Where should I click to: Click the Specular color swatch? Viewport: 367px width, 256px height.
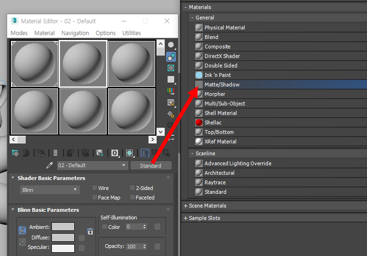(x=63, y=248)
